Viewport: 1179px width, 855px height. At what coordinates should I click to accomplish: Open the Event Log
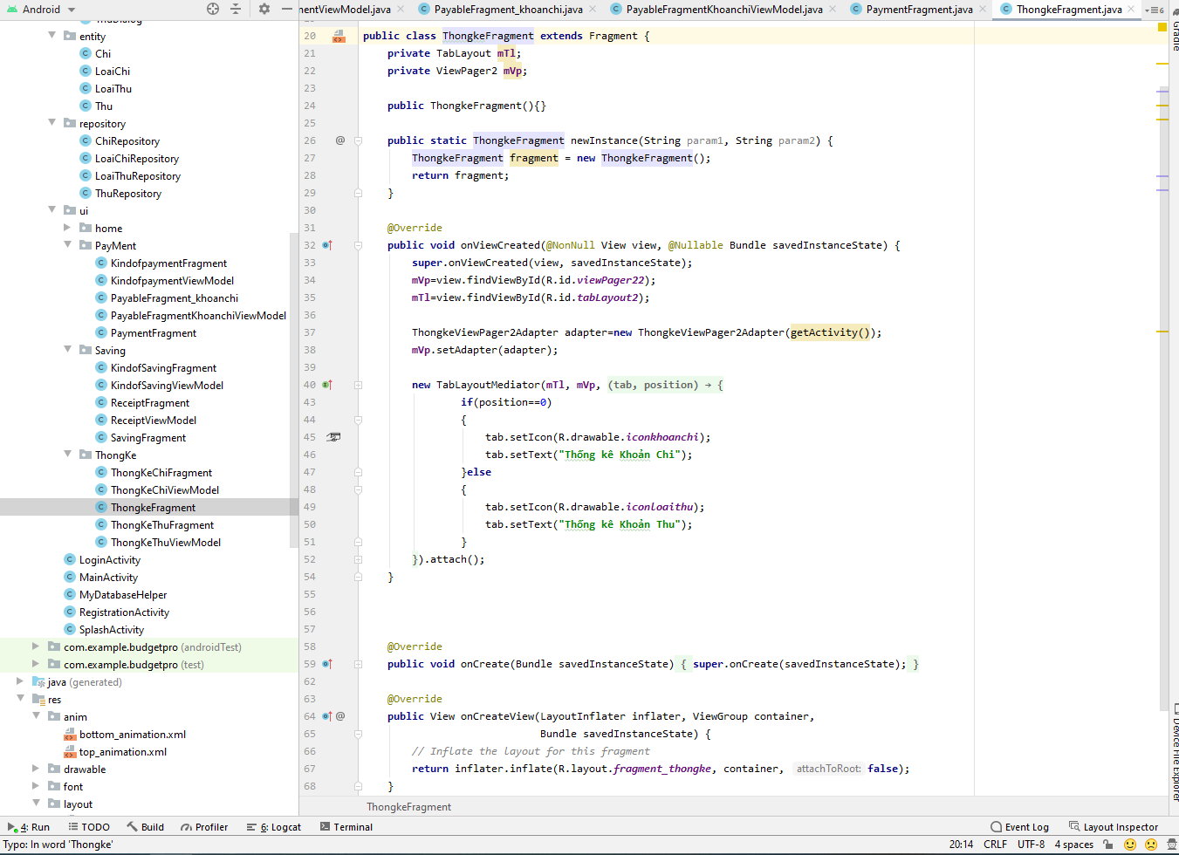click(x=1019, y=827)
